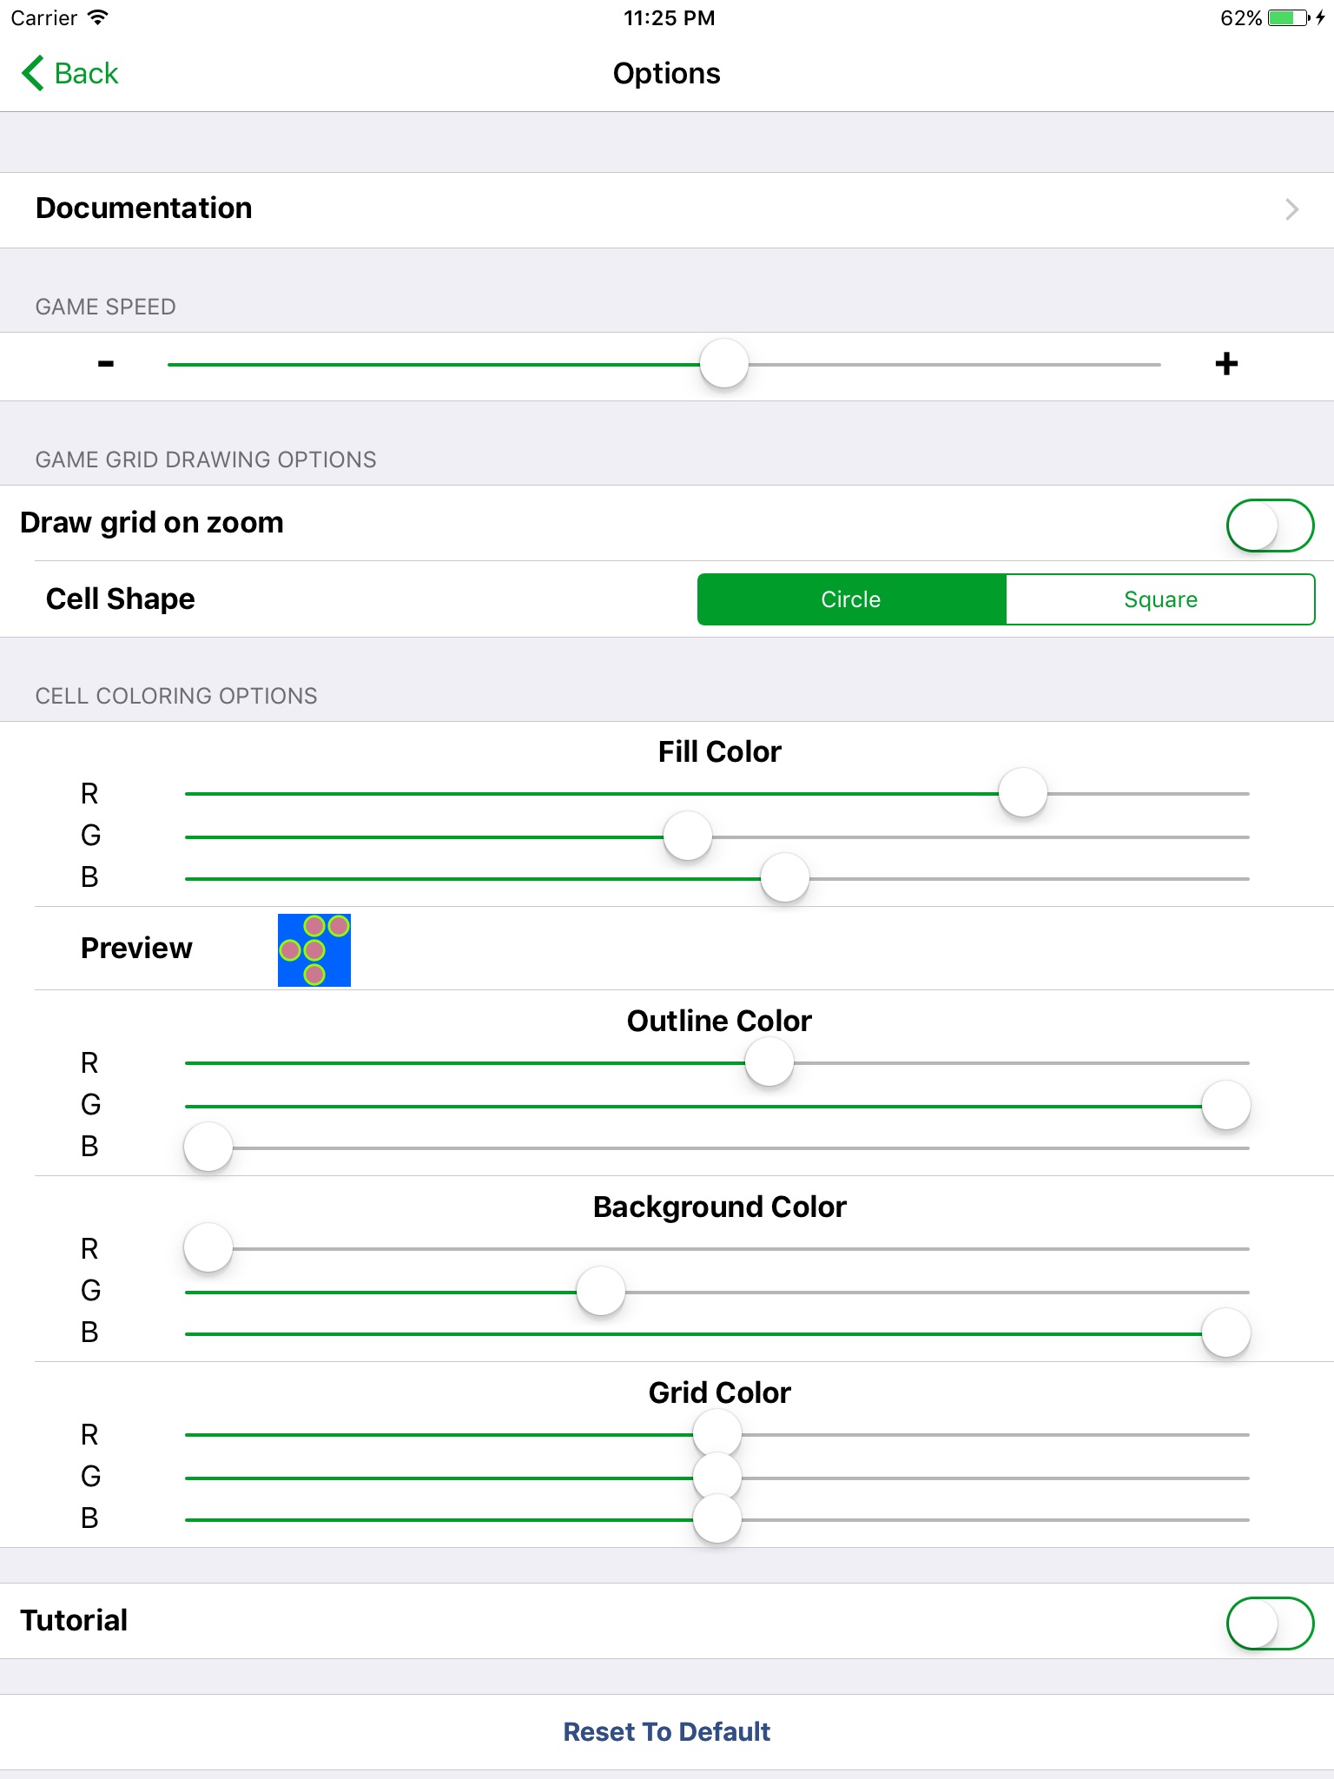The image size is (1334, 1779).
Task: Select the Circle cell shape segment
Action: [851, 599]
